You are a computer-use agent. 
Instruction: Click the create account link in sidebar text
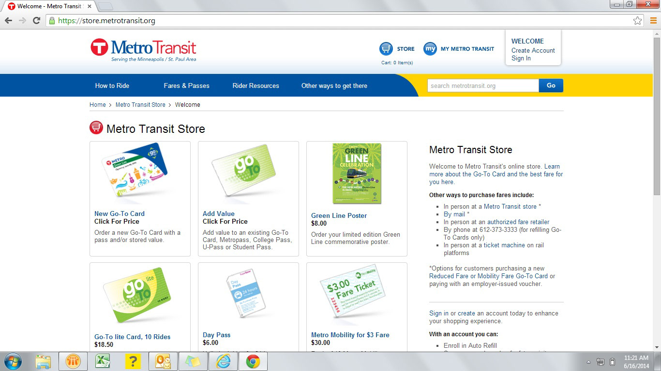click(x=466, y=313)
